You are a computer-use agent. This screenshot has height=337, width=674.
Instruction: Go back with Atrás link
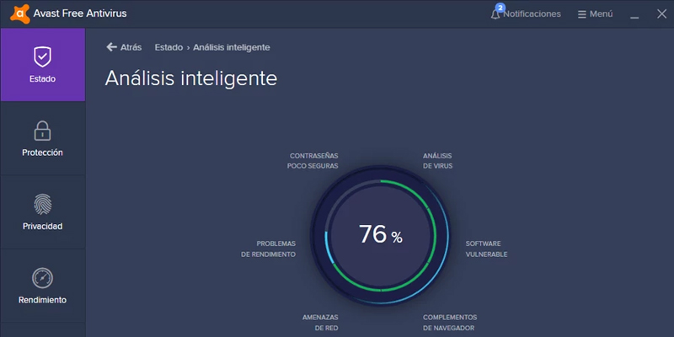[131, 47]
